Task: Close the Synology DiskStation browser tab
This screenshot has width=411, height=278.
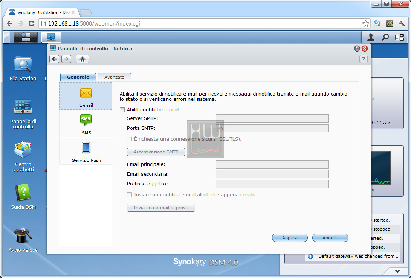Action: pyautogui.click(x=73, y=12)
